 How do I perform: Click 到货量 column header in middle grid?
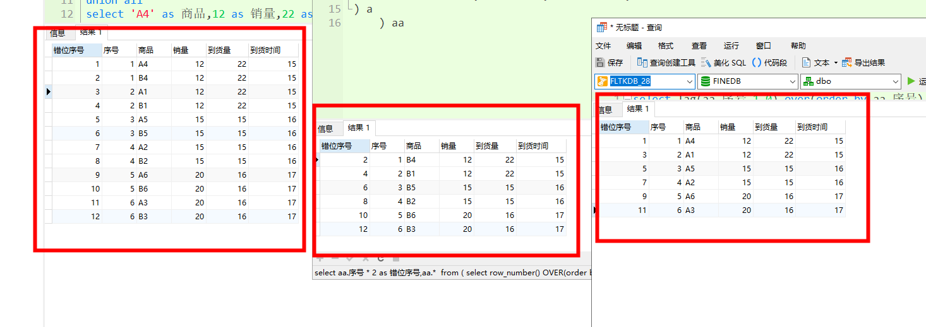click(495, 146)
